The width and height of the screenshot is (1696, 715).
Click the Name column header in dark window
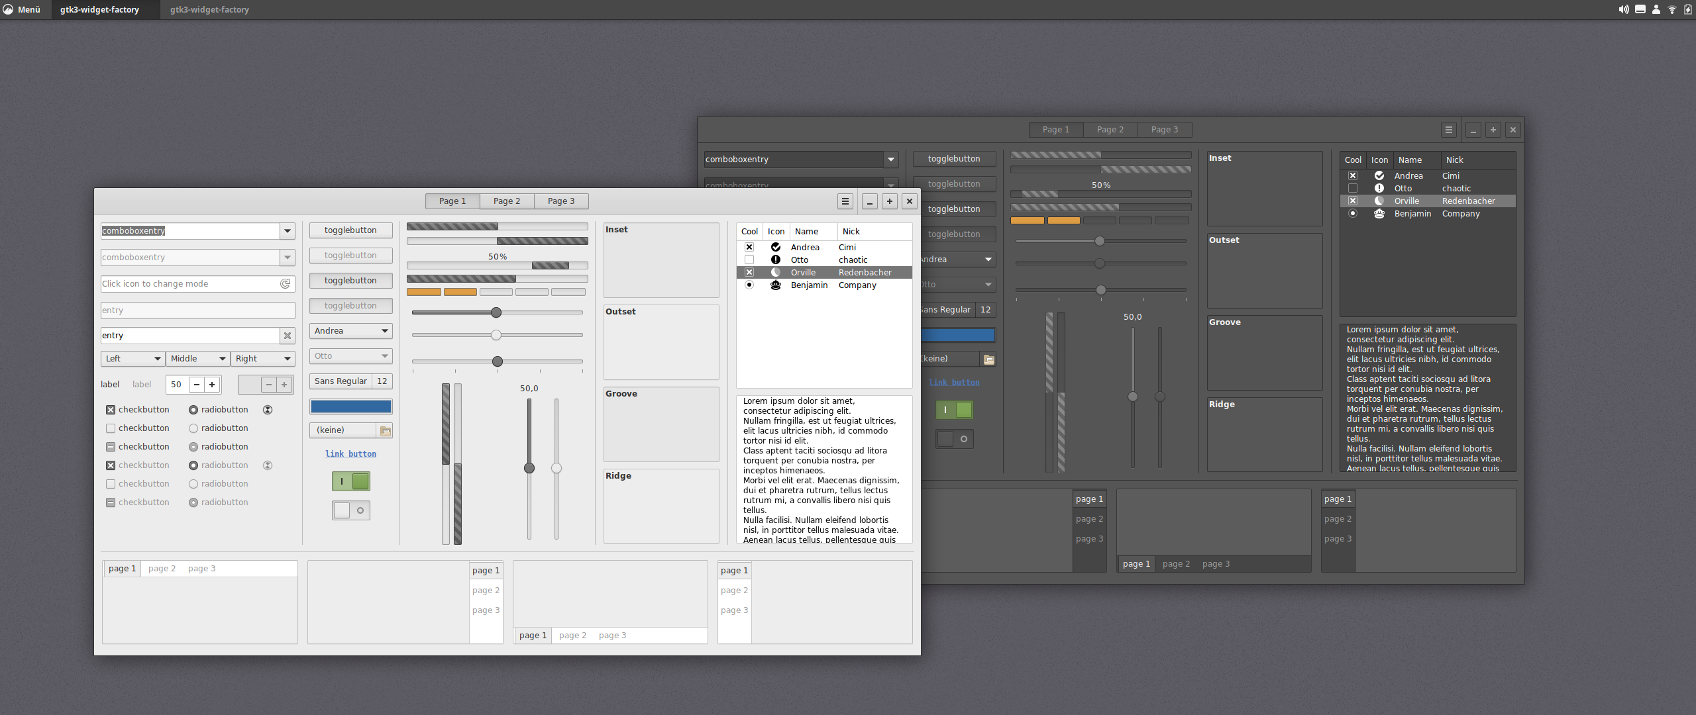[1416, 160]
